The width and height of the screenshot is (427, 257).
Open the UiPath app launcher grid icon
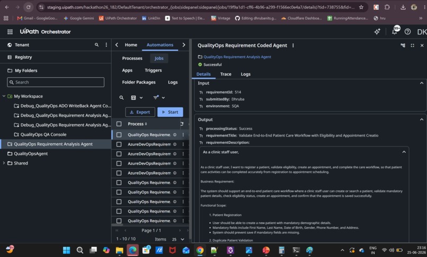coord(10,32)
